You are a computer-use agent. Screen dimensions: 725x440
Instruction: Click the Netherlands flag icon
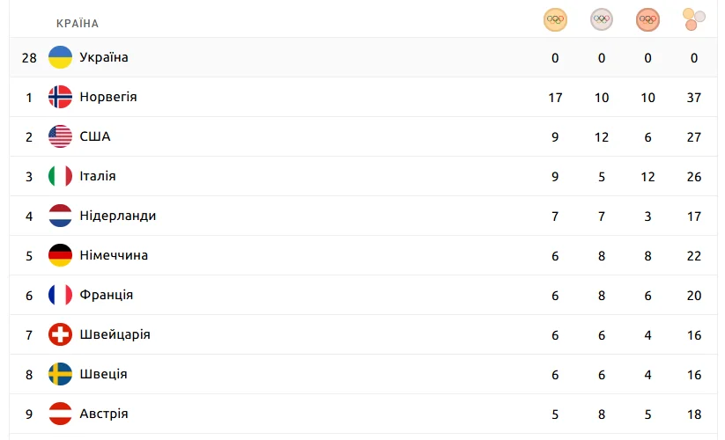(x=60, y=216)
